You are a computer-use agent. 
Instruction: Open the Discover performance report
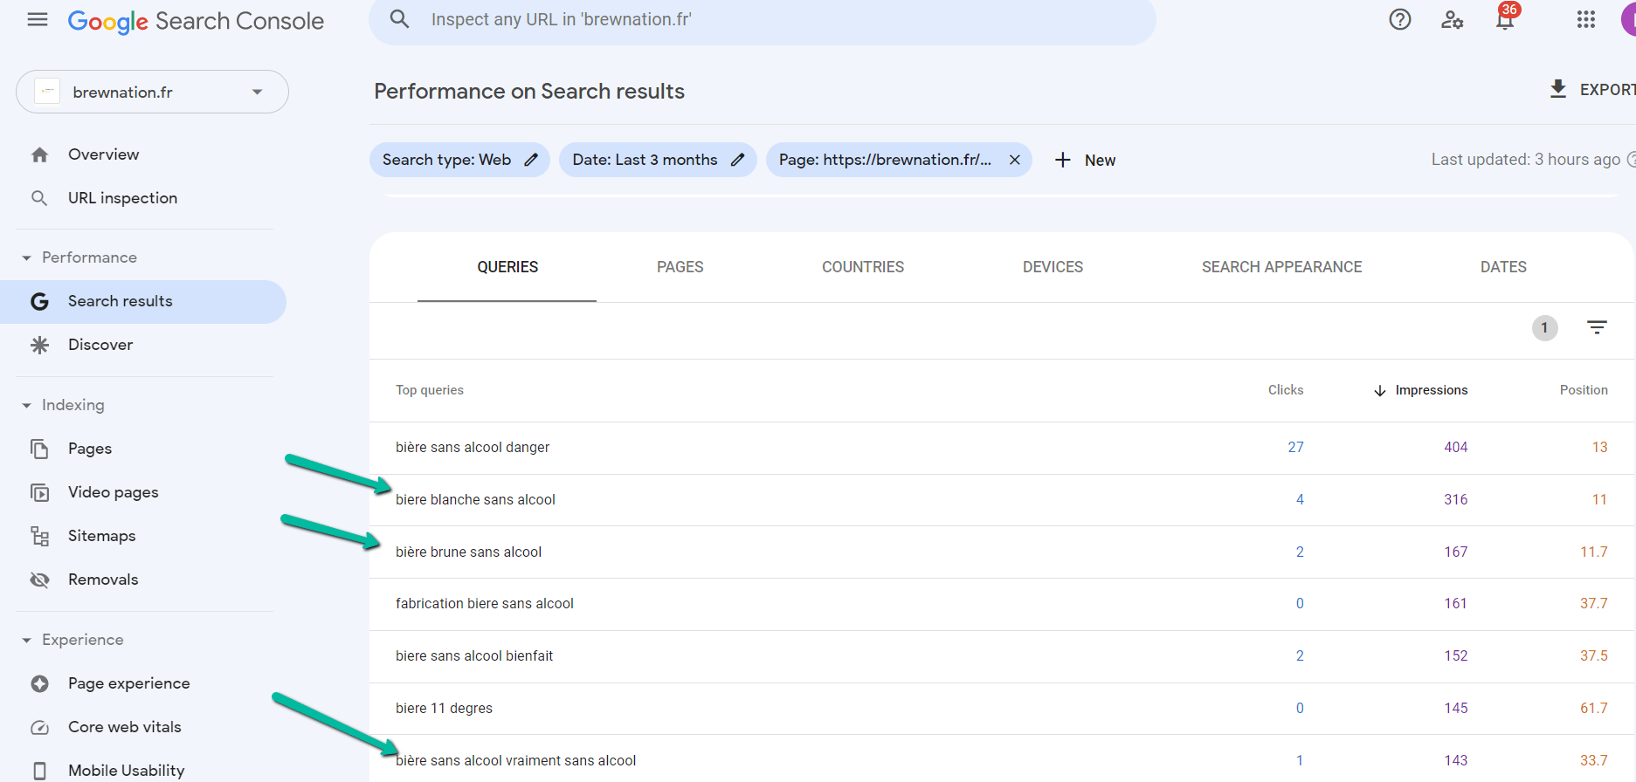pos(100,345)
